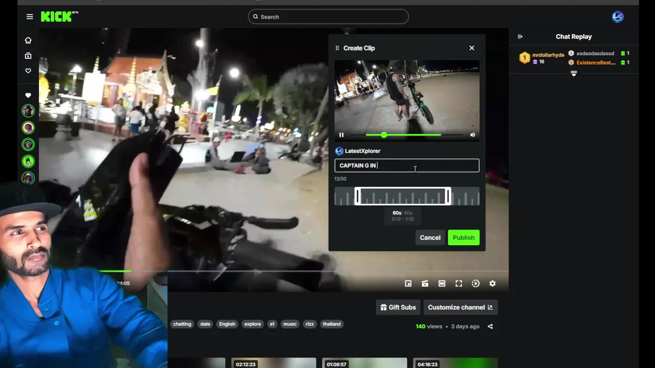This screenshot has width=655, height=368.
Task: Open the hamburger sidebar menu
Action: pos(30,17)
